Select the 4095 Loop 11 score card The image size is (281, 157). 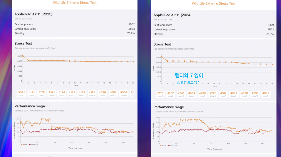[266, 94]
